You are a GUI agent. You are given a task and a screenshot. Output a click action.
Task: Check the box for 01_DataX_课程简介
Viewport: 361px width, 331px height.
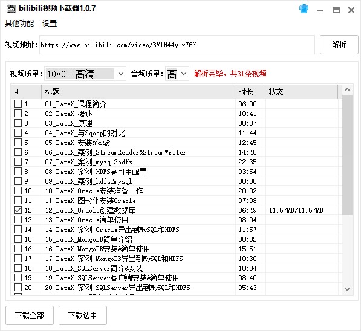(18, 103)
